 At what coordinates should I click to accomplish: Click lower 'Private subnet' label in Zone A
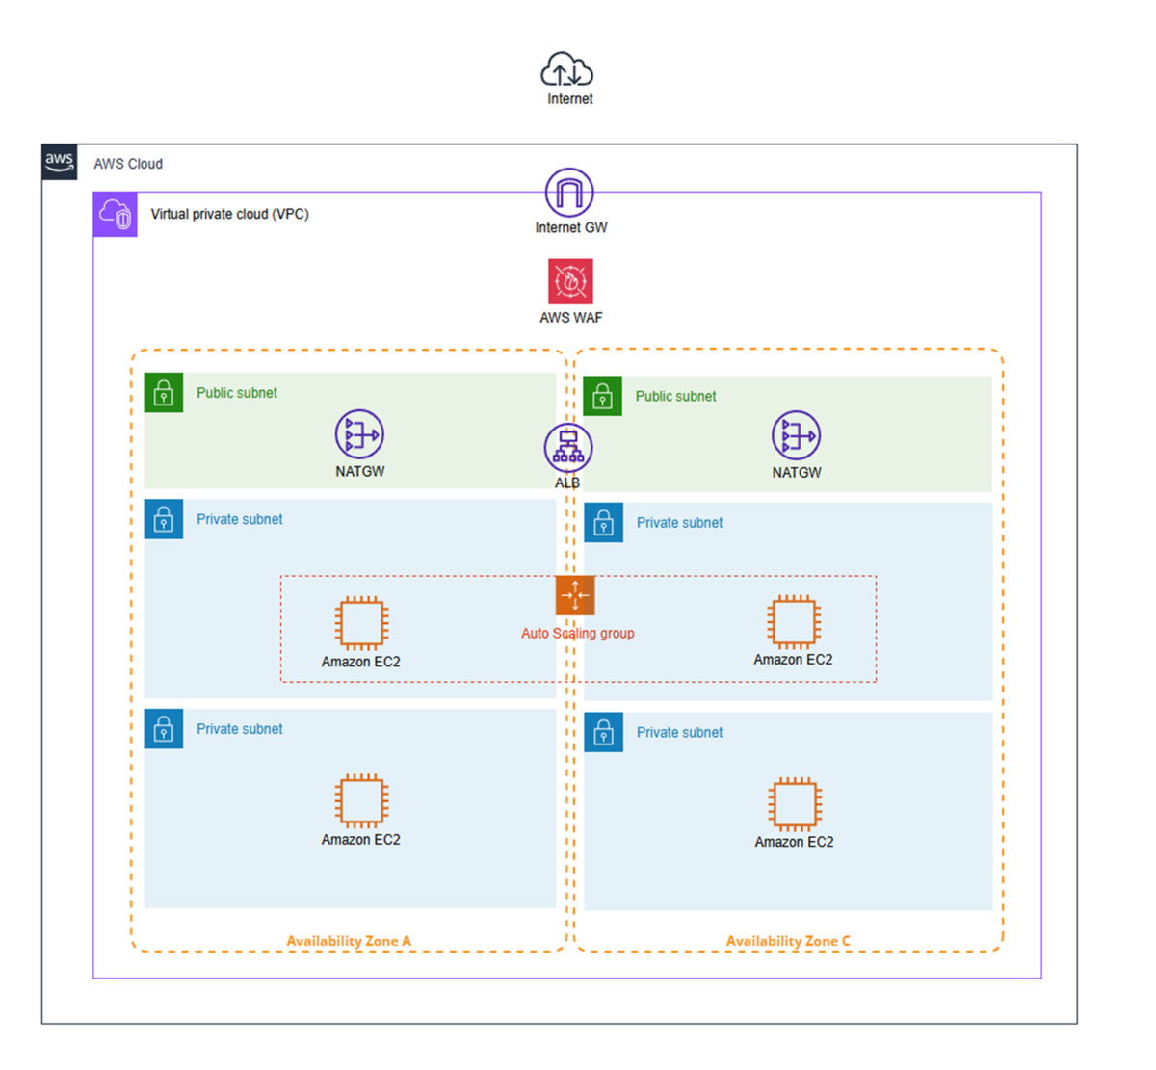(240, 730)
